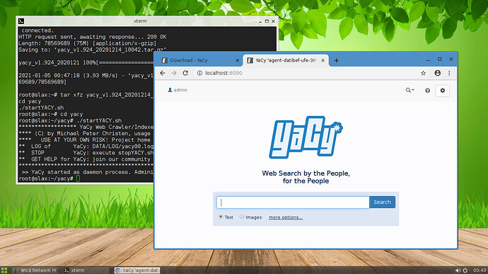Click the admin user link
Image resolution: width=488 pixels, height=274 pixels.
(178, 90)
